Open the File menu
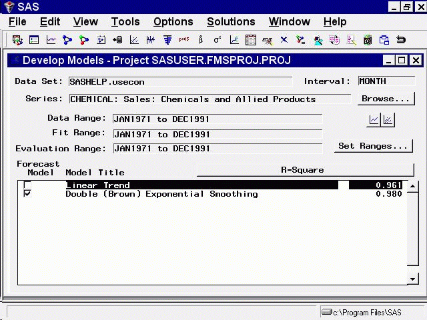The height and width of the screenshot is (320, 427). click(17, 22)
